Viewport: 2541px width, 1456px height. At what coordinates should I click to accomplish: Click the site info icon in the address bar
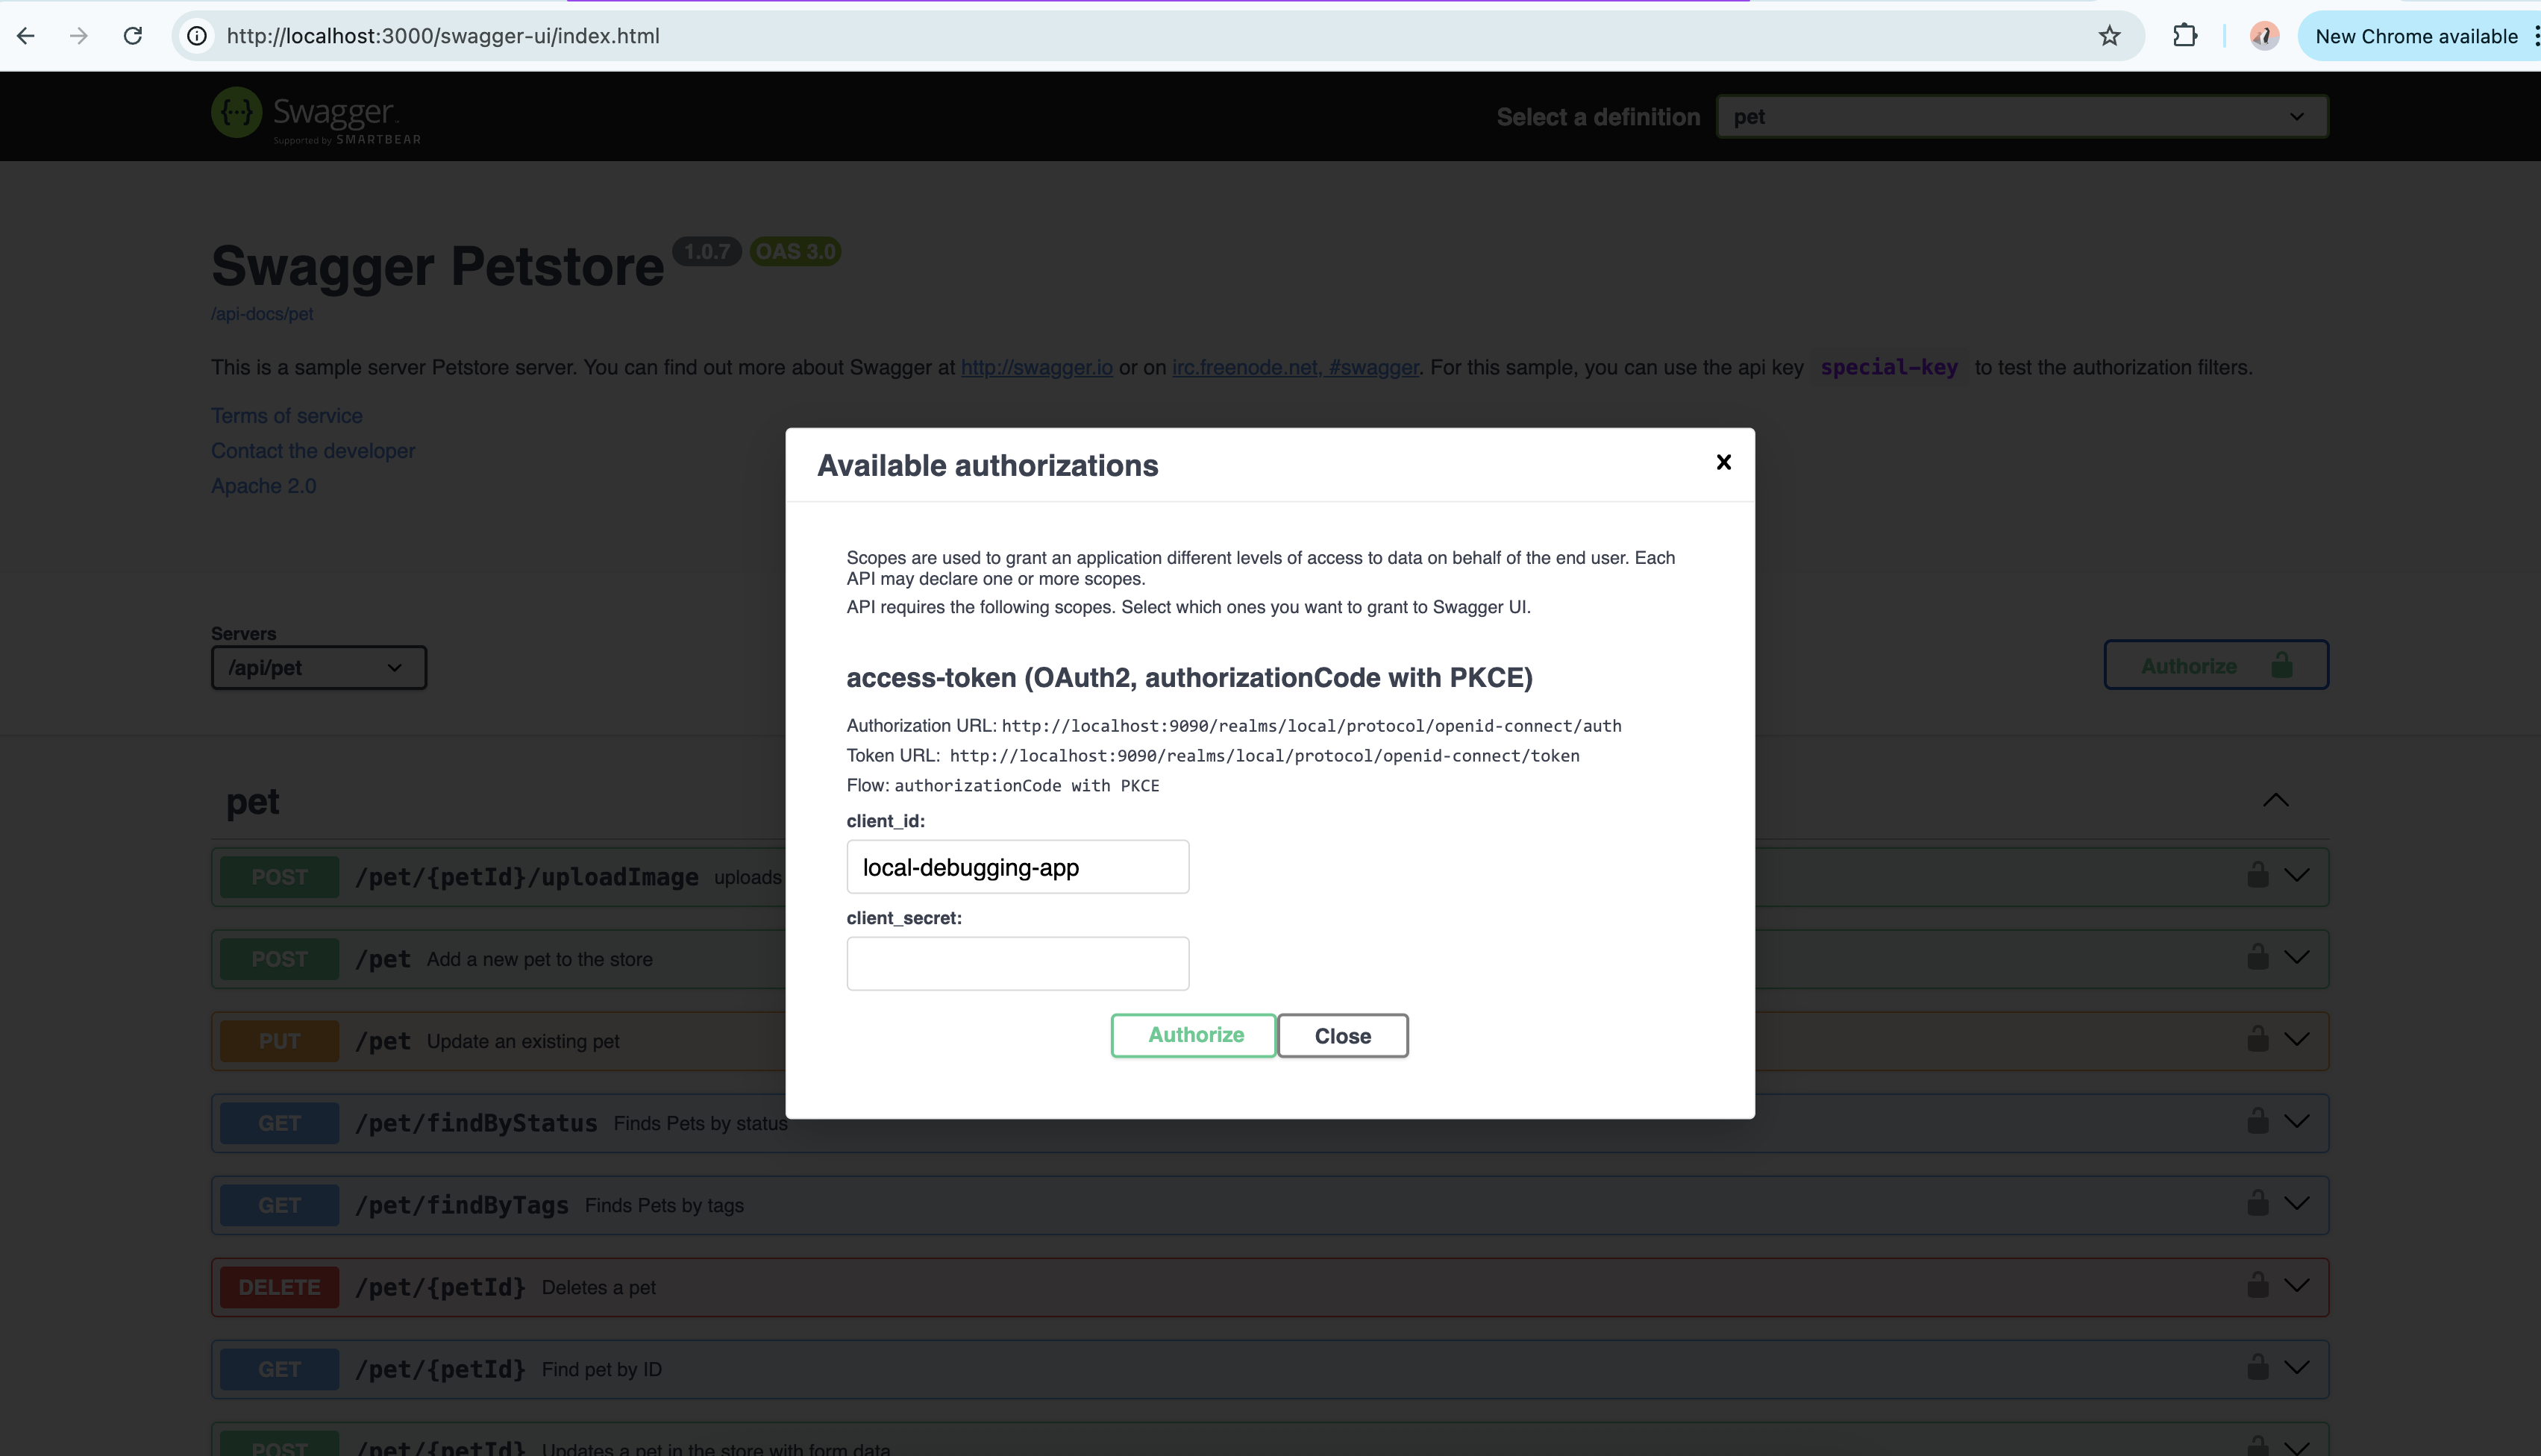pyautogui.click(x=196, y=35)
